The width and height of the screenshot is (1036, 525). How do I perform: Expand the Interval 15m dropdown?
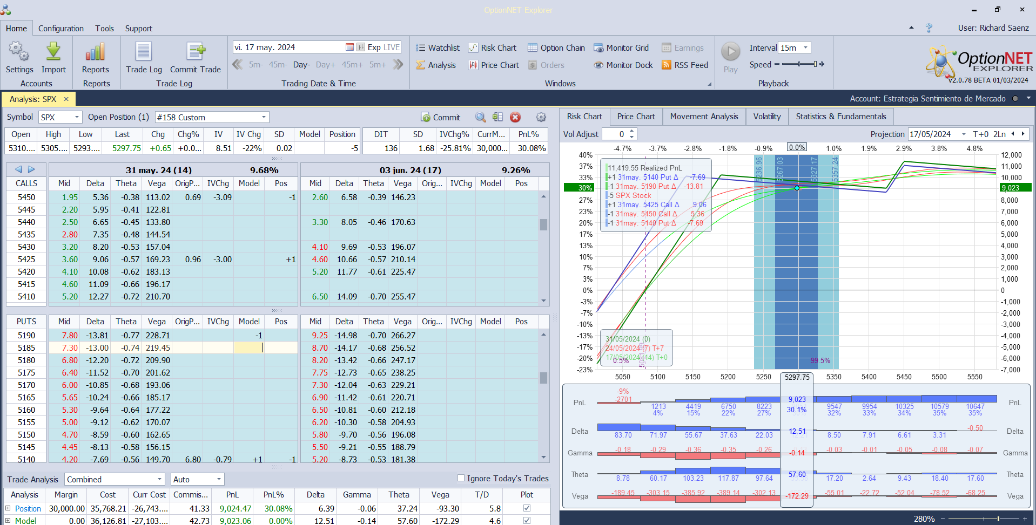(x=805, y=48)
